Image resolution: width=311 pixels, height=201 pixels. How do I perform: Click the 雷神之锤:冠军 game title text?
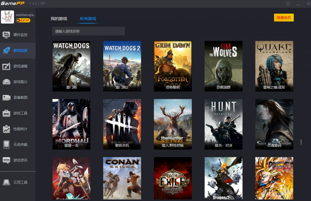pyautogui.click(x=274, y=87)
